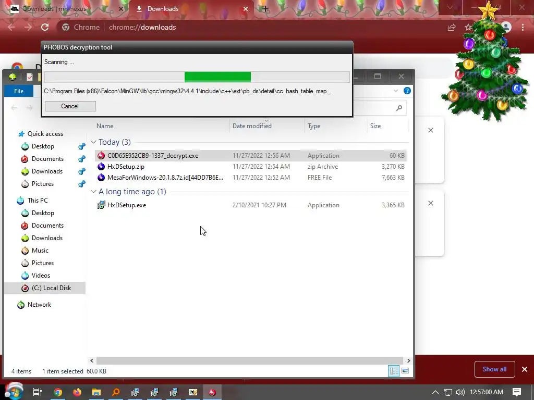
Task: Open volume control in system tray
Action: tap(460, 392)
